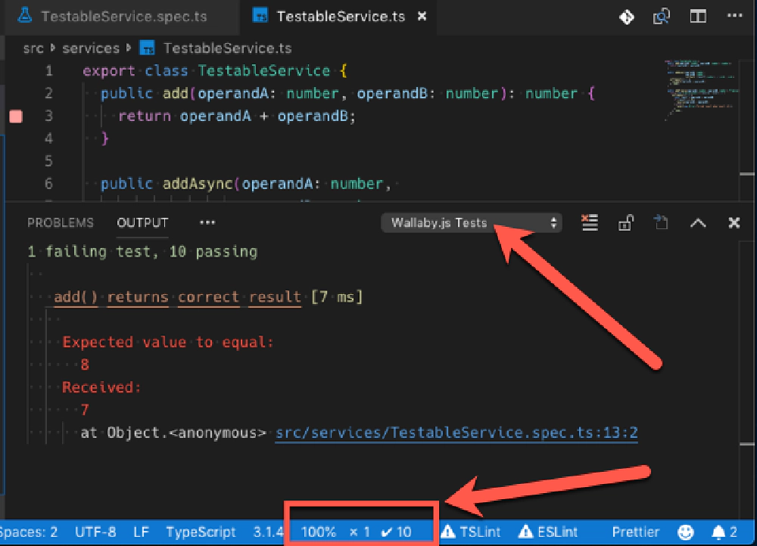The height and width of the screenshot is (546, 757).
Task: Click the TS icon on TestableService.ts tab
Action: coord(260,15)
